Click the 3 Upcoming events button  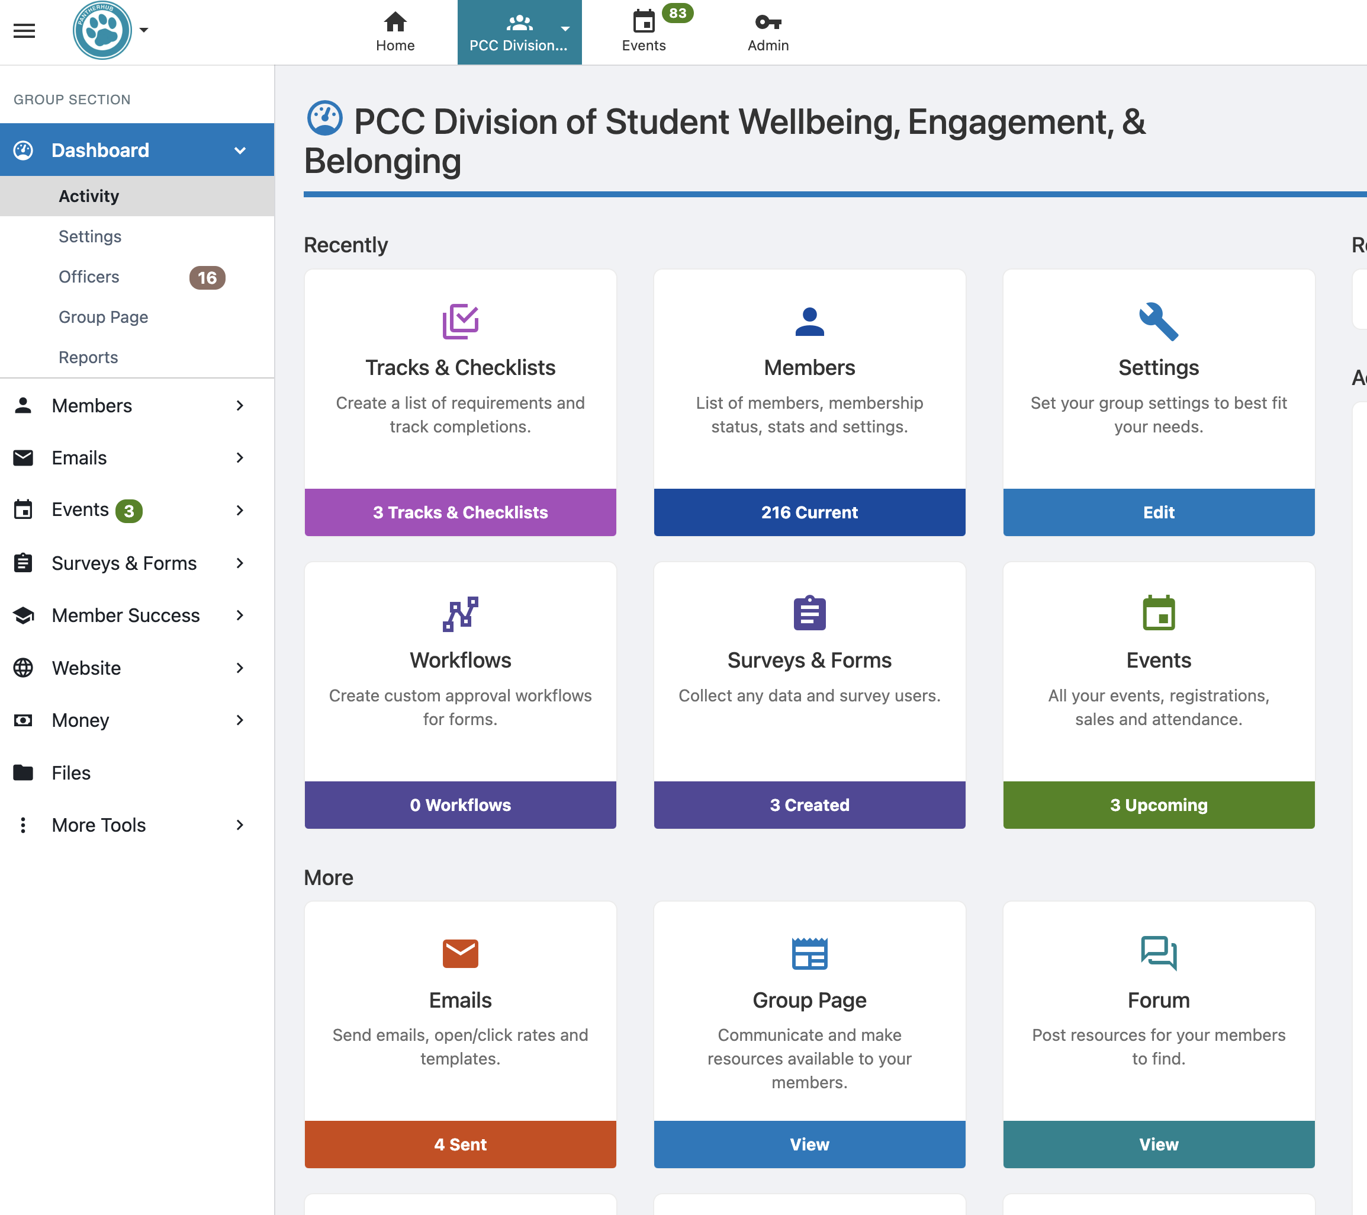coord(1157,805)
